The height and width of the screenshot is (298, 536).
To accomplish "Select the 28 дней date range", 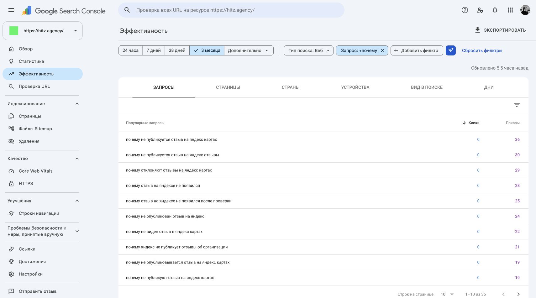I will 177,50.
